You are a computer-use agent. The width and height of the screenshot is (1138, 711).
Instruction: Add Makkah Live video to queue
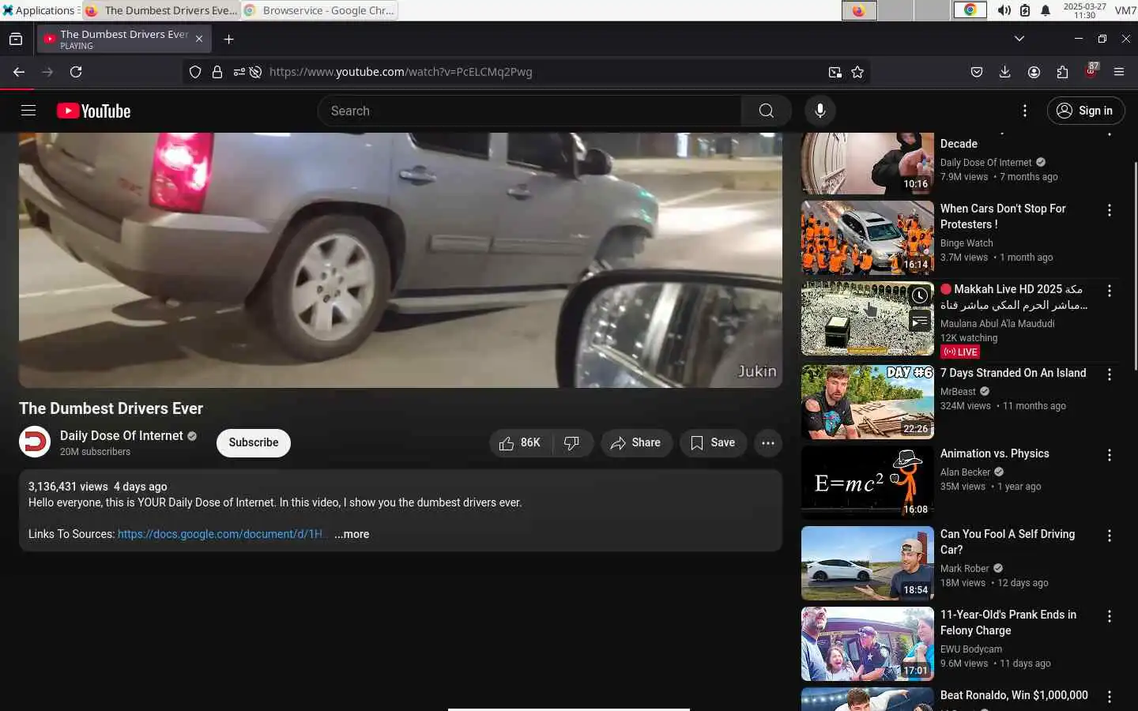coord(920,321)
